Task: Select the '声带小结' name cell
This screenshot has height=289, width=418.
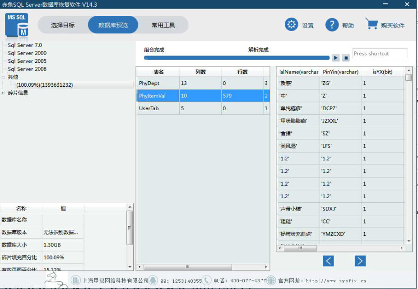Action: click(x=298, y=209)
